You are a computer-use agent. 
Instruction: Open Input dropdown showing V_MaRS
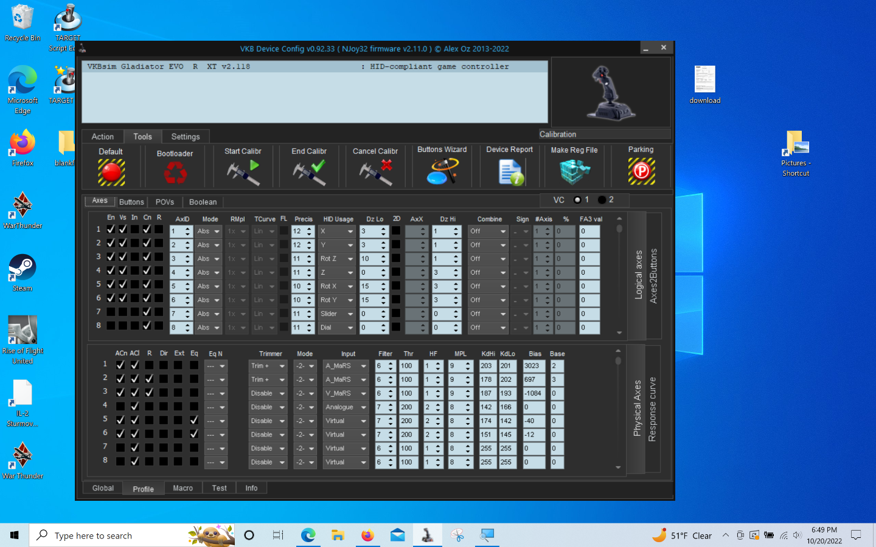346,394
